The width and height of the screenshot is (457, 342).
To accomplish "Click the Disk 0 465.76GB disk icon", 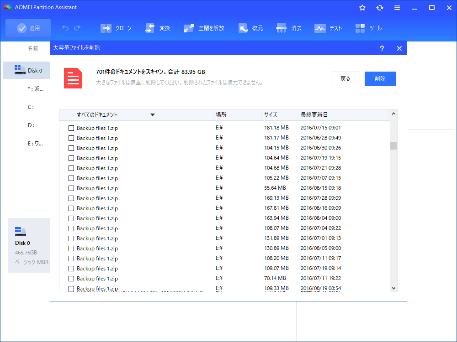I will point(21,232).
